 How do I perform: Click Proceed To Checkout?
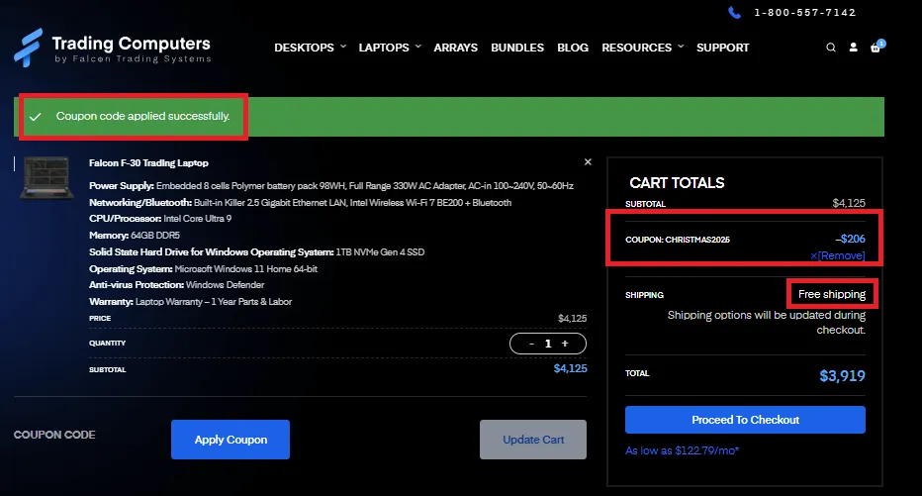[745, 420]
